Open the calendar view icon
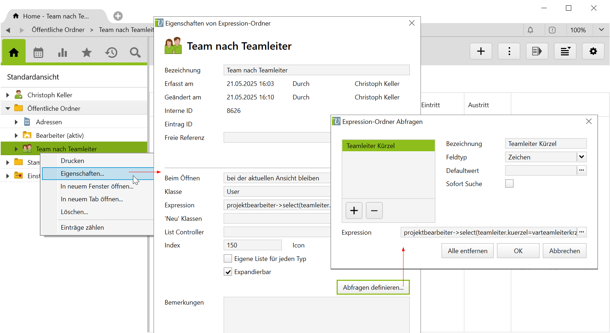 38,53
